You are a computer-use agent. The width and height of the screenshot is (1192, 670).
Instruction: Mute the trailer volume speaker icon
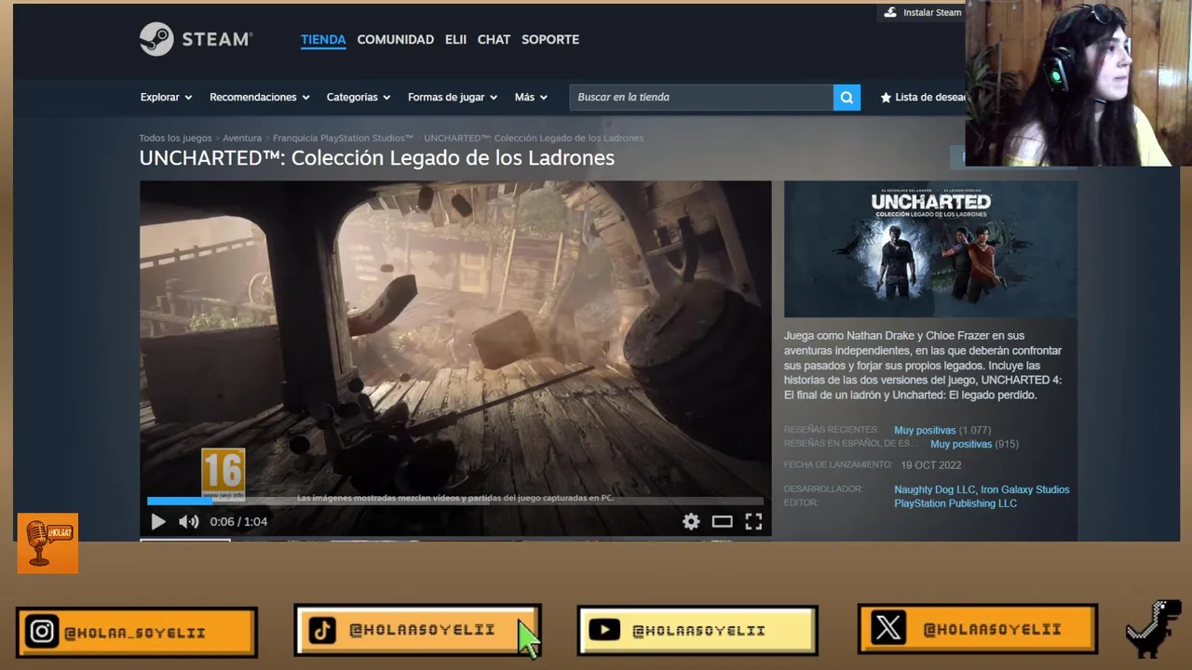pos(189,522)
